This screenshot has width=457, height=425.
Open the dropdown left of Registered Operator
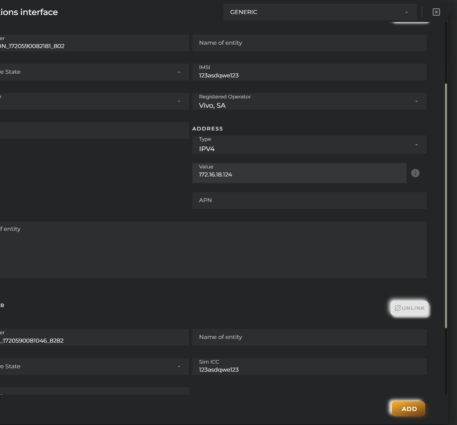click(x=94, y=101)
